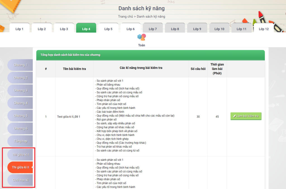286x189 pixels.
Task: Switch to the Lớp 1 tab
Action: point(19,28)
